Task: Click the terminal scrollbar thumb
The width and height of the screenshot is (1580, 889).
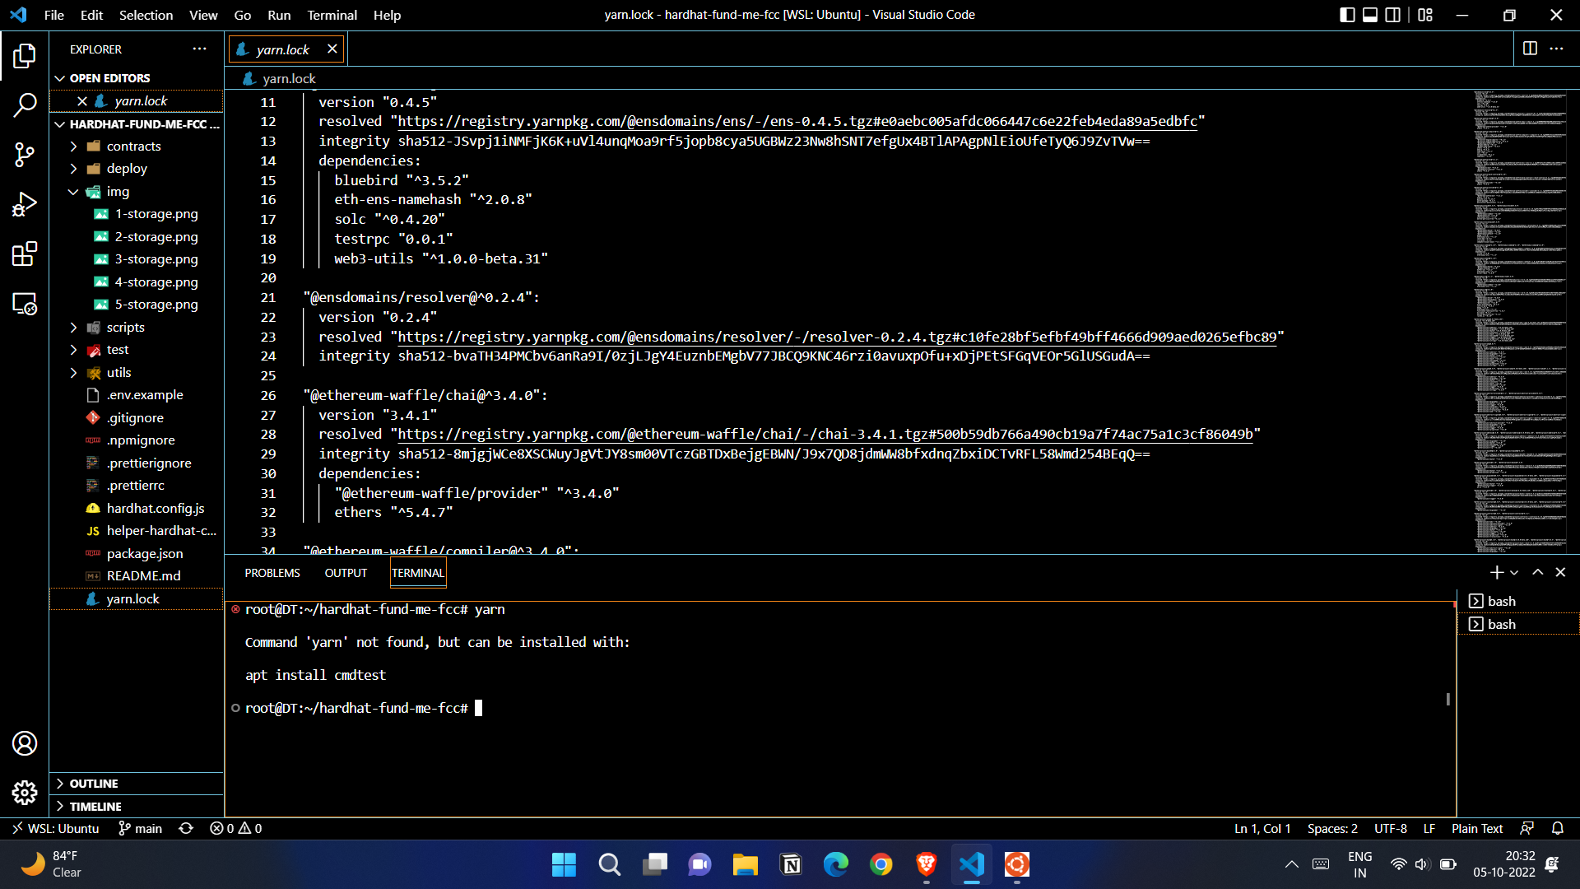Action: [1448, 699]
